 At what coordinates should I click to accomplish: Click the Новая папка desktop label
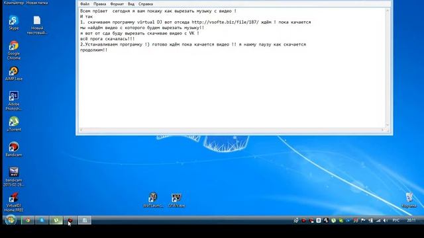pos(37,3)
